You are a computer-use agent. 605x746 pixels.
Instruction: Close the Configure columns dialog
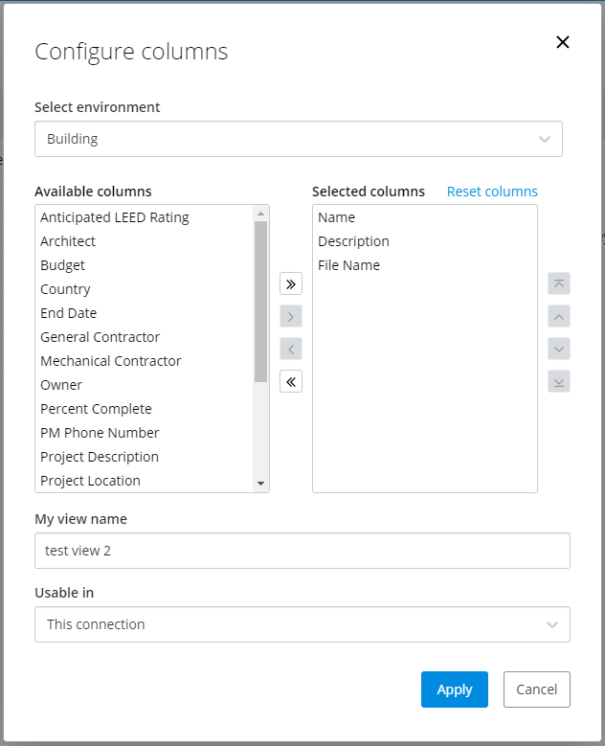tap(562, 42)
